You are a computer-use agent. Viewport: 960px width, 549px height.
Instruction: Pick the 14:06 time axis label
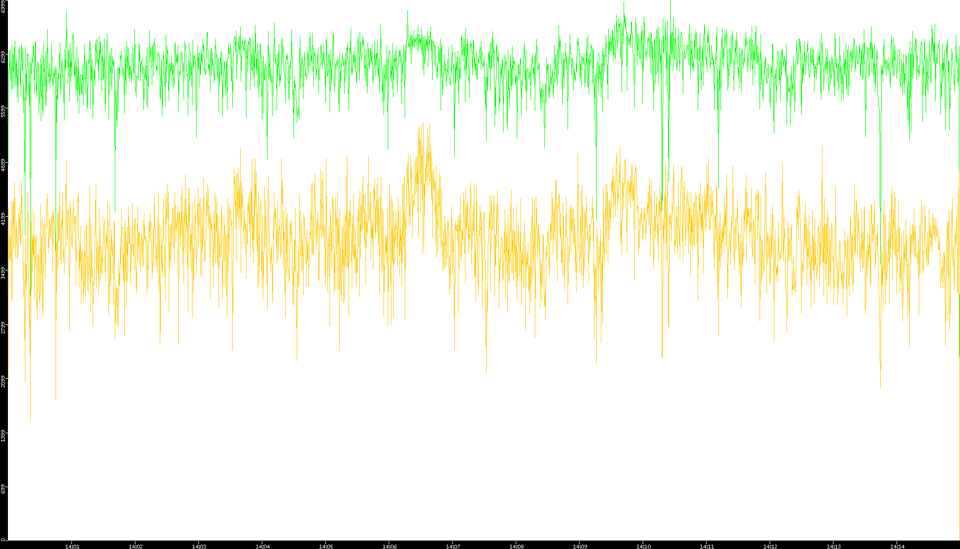[x=389, y=546]
